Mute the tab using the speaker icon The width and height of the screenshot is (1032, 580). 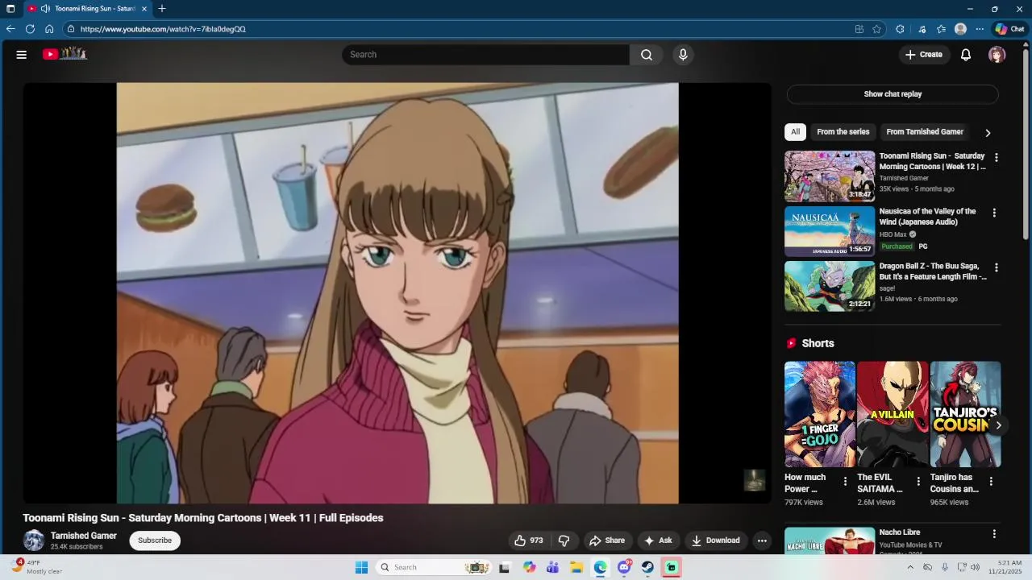tap(46, 9)
